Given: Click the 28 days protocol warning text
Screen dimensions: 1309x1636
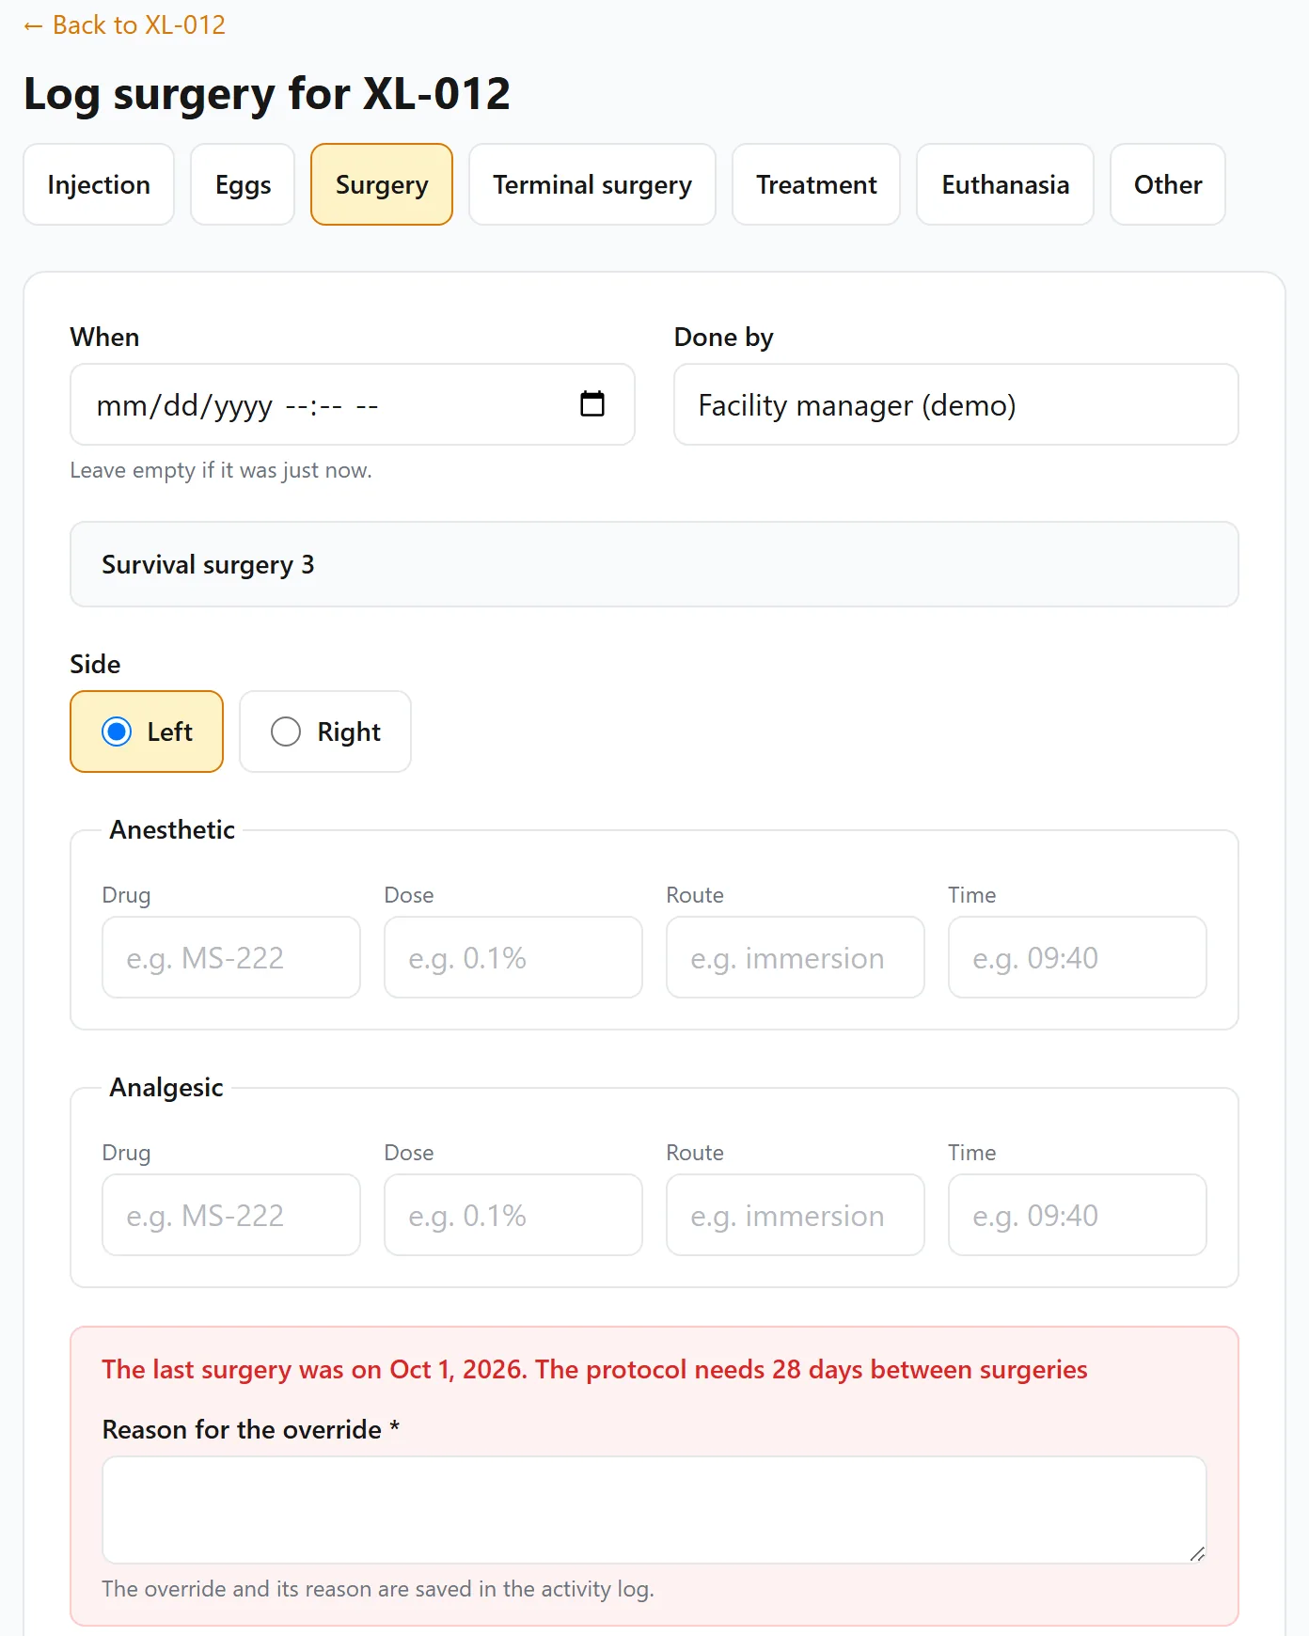Looking at the screenshot, I should pos(594,1369).
